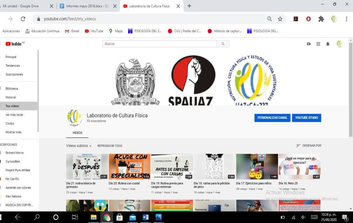Open Mail app from taskbar
353x223 pixels.
pyautogui.click(x=133, y=217)
